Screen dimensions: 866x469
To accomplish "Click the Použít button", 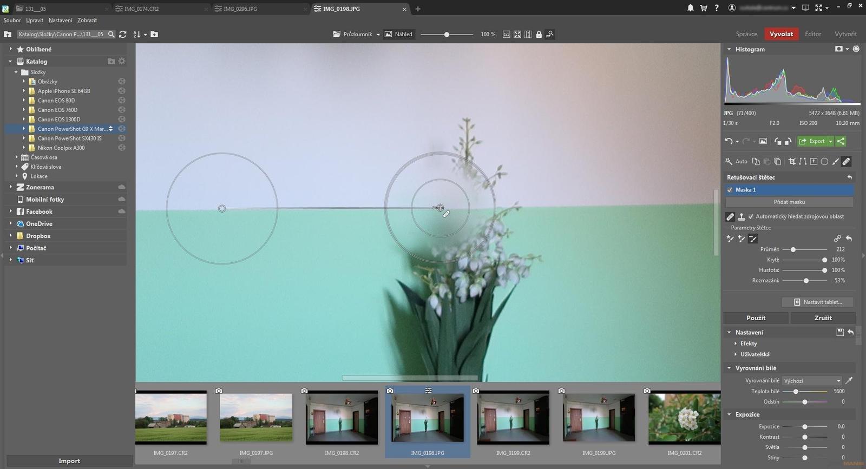I will [756, 318].
